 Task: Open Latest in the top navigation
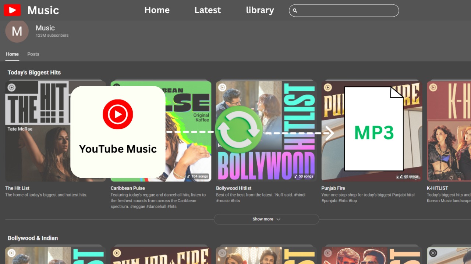pyautogui.click(x=208, y=10)
